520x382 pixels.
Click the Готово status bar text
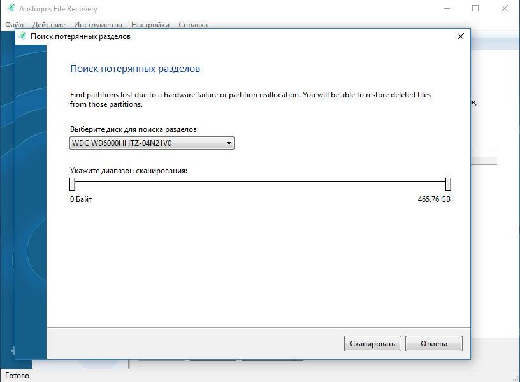(x=17, y=376)
